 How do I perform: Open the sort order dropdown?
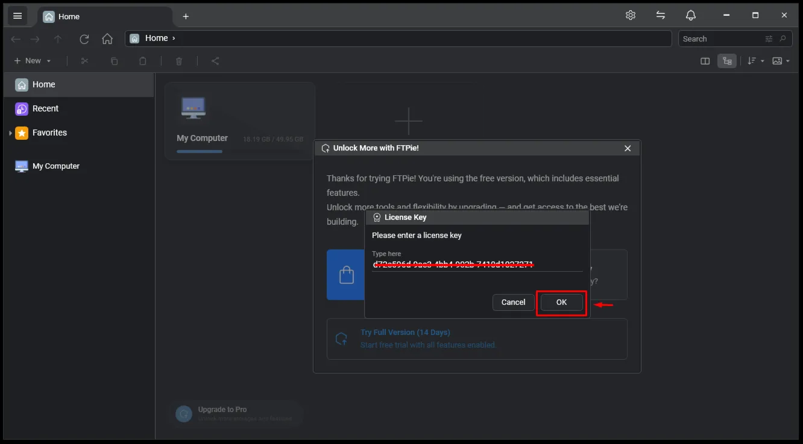(755, 61)
